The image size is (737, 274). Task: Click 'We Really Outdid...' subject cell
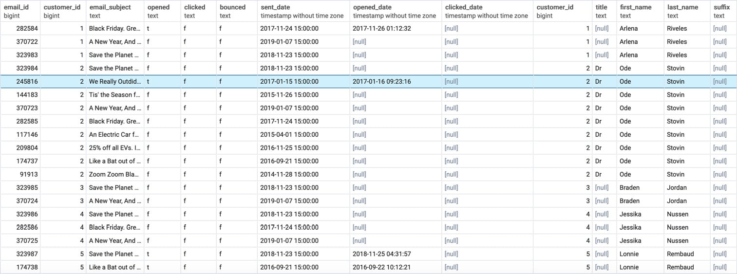(x=115, y=82)
